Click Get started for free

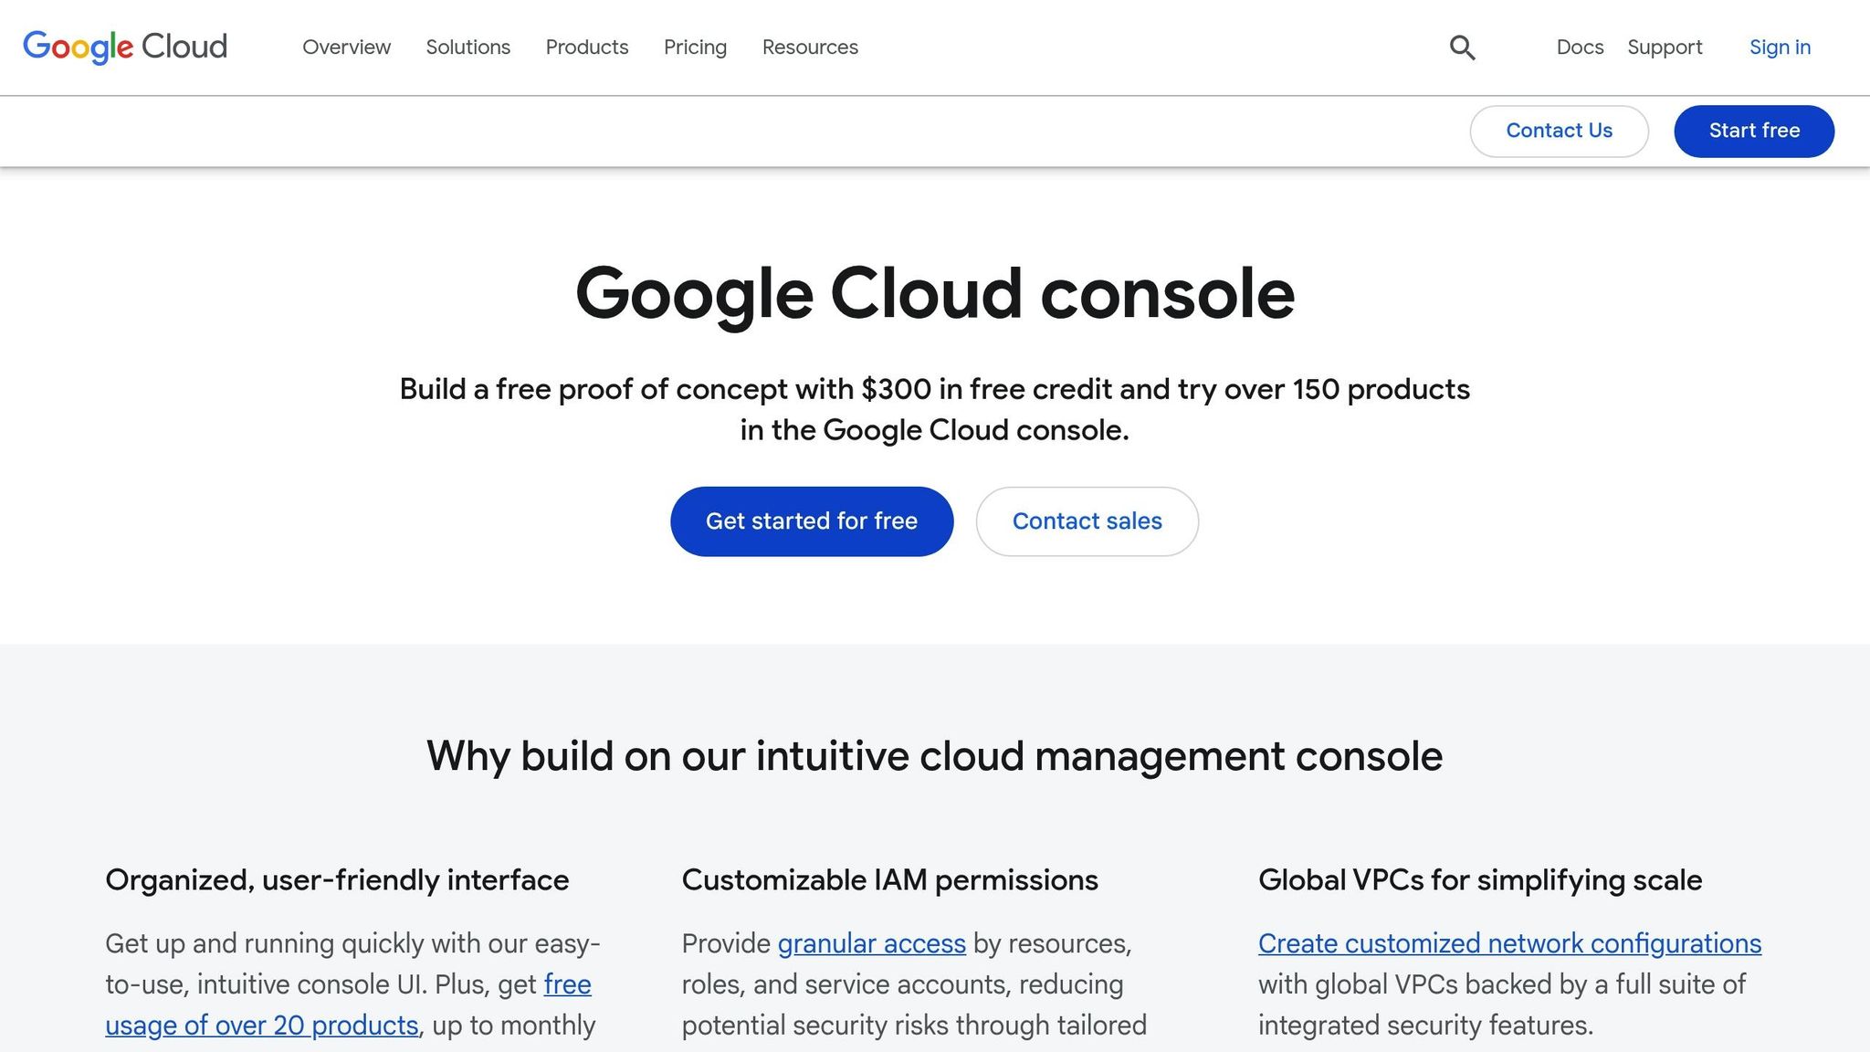pos(812,521)
